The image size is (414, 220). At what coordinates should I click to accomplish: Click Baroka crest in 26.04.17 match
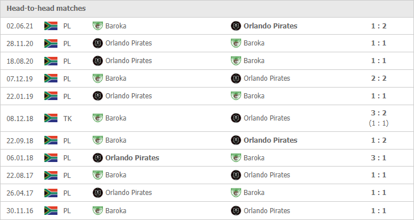(236, 193)
